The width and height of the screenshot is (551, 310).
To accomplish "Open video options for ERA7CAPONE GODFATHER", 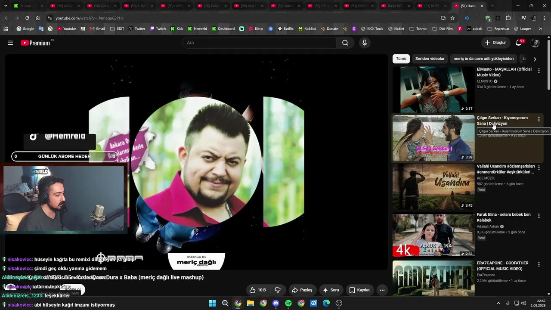I will point(539,264).
